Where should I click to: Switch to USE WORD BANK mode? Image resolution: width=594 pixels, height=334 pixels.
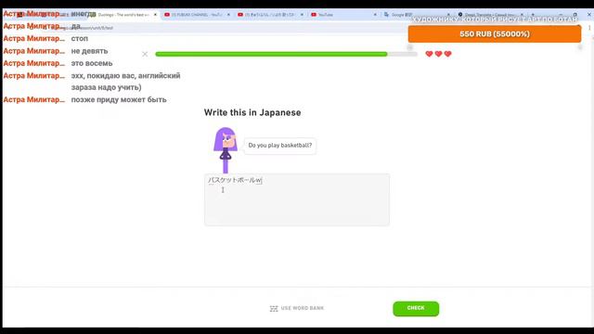(x=297, y=308)
